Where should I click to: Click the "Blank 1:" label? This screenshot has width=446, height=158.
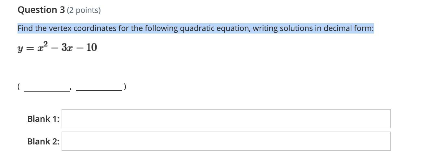pyautogui.click(x=43, y=119)
